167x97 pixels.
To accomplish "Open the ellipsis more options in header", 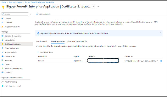I will (98, 7).
